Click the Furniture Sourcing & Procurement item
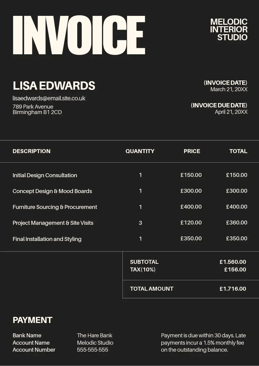 click(55, 207)
